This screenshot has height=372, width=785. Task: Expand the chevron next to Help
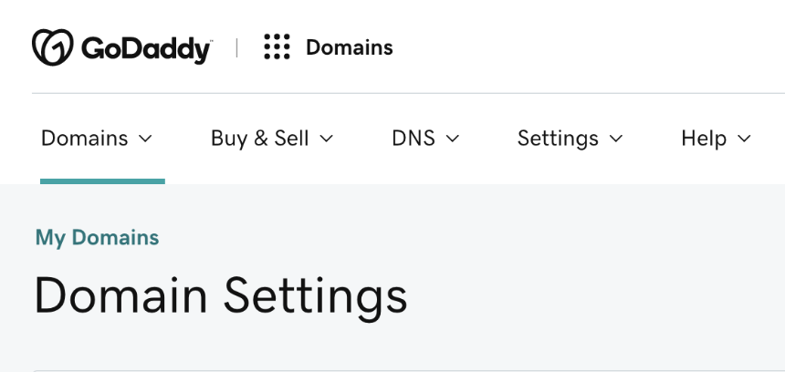[x=744, y=139]
